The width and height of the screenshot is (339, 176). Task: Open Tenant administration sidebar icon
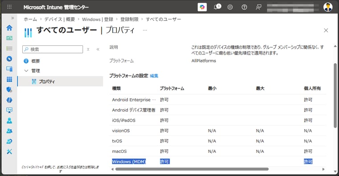(9, 141)
